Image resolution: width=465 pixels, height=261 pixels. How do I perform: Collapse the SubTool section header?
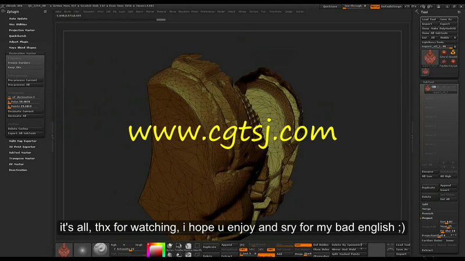(x=428, y=82)
